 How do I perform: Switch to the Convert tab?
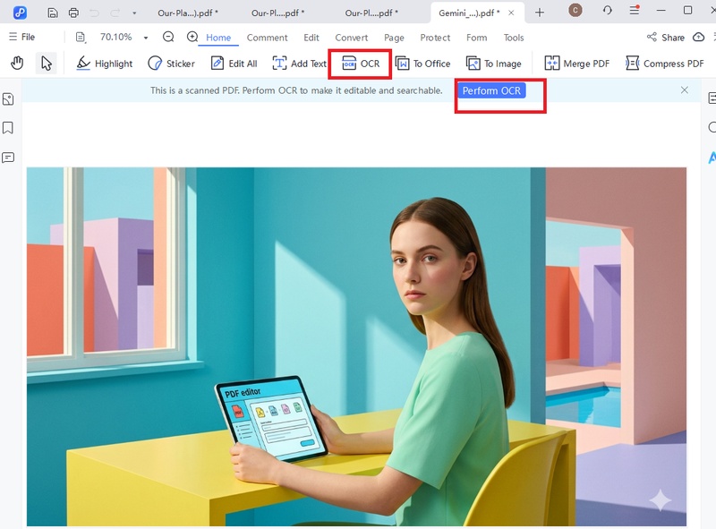click(x=351, y=38)
